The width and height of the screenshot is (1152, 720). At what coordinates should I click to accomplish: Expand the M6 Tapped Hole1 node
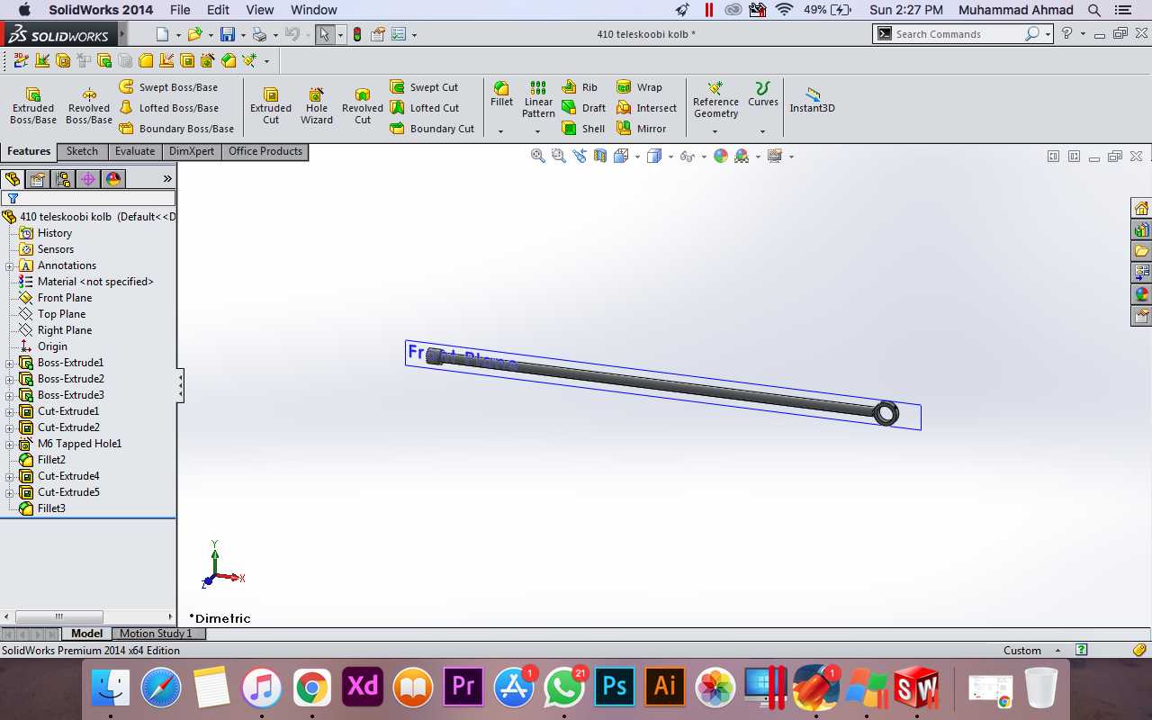tap(10, 444)
